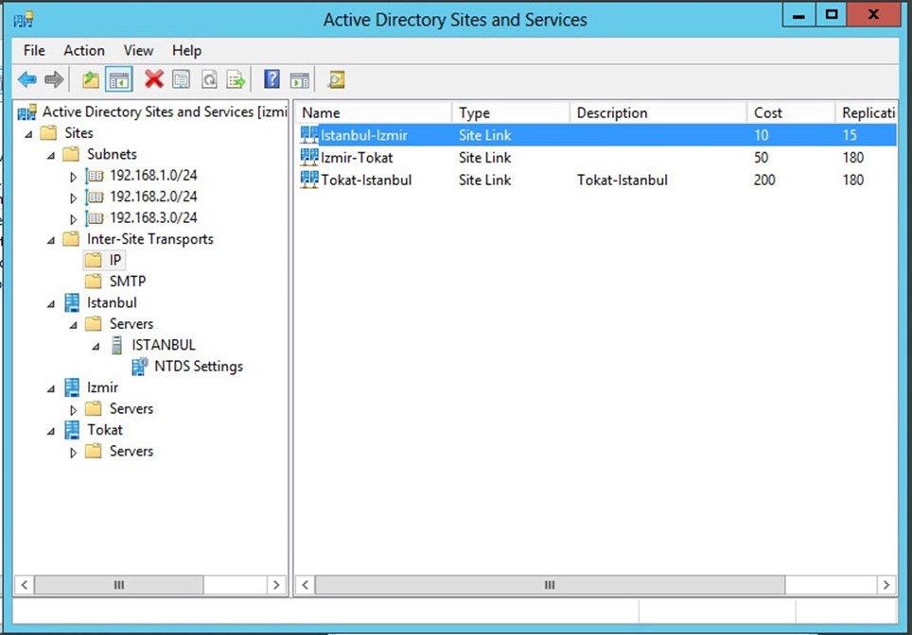
Task: Sort by the Name column header
Action: point(374,112)
